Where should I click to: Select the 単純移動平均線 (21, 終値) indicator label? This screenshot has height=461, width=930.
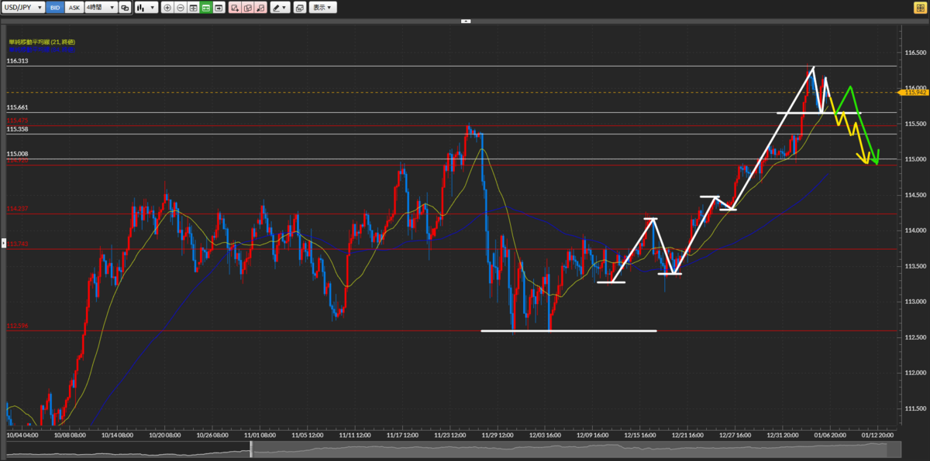pos(42,41)
